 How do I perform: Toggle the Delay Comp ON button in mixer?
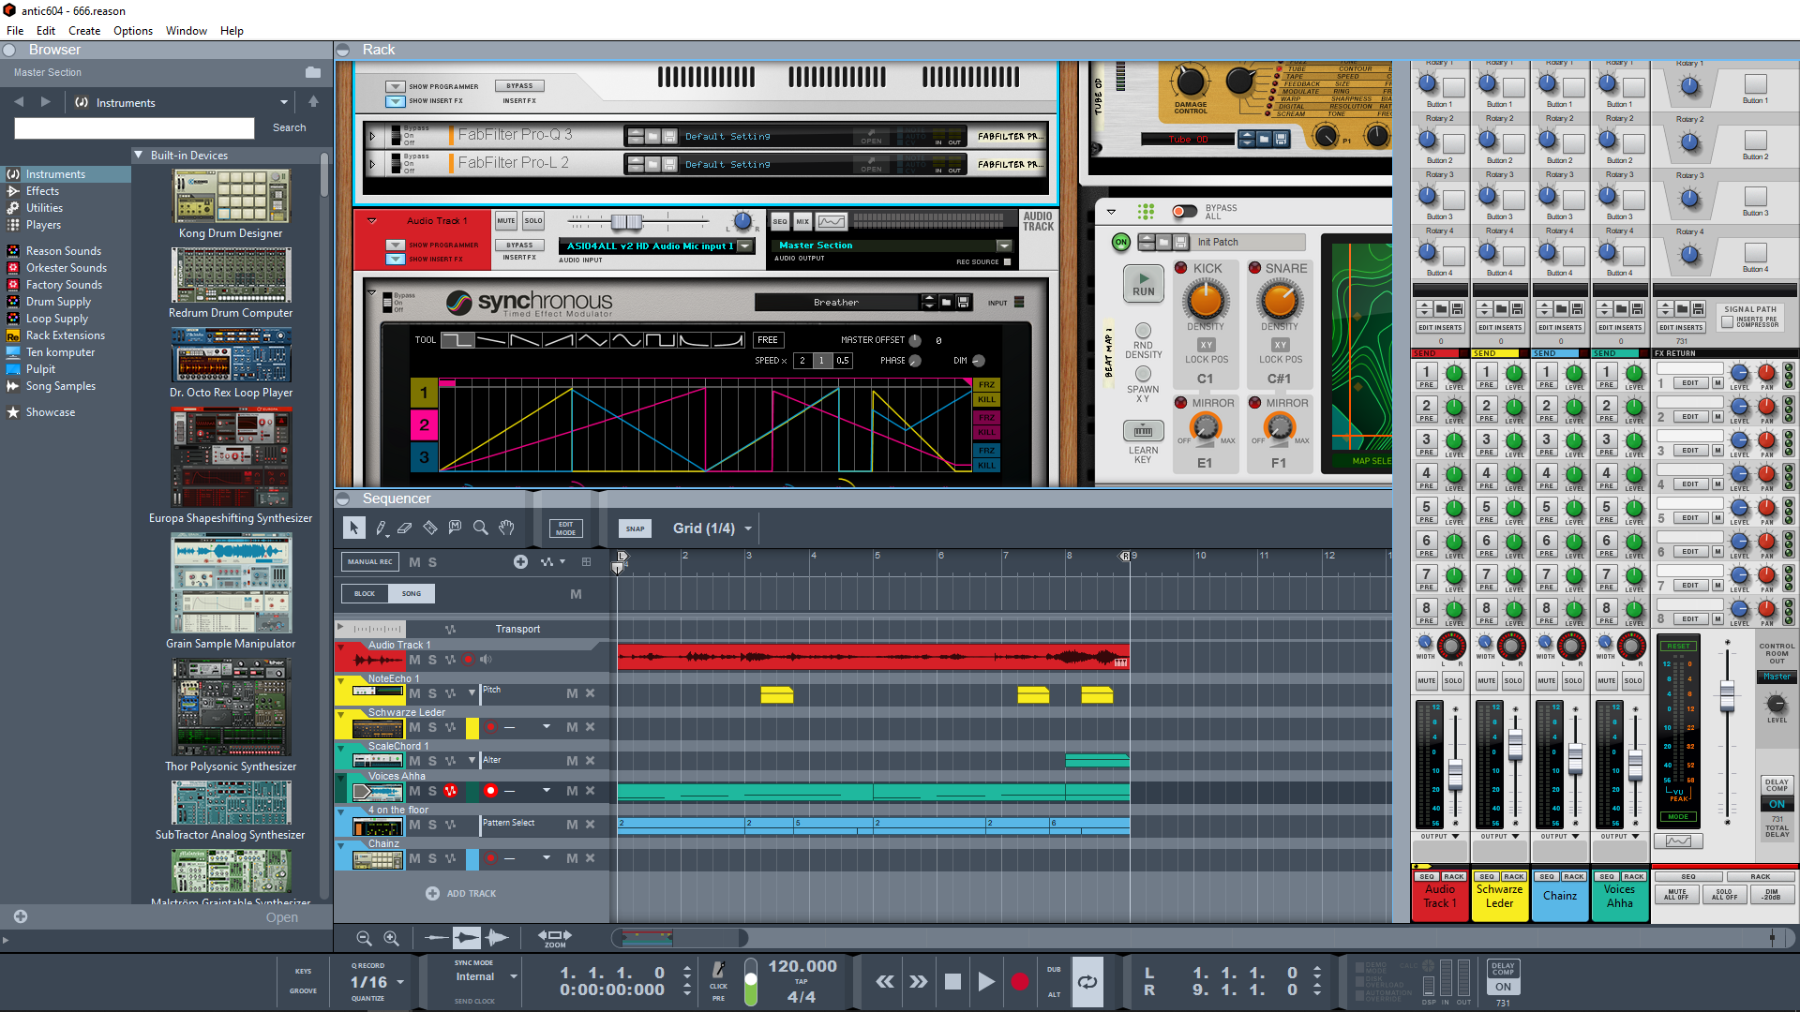point(1777,804)
